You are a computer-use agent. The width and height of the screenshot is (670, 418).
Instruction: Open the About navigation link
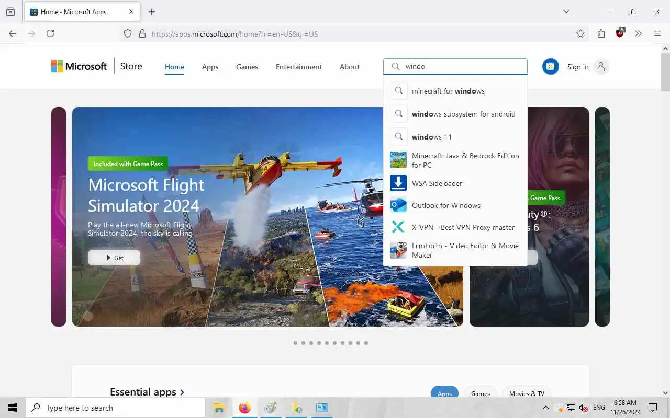tap(350, 67)
